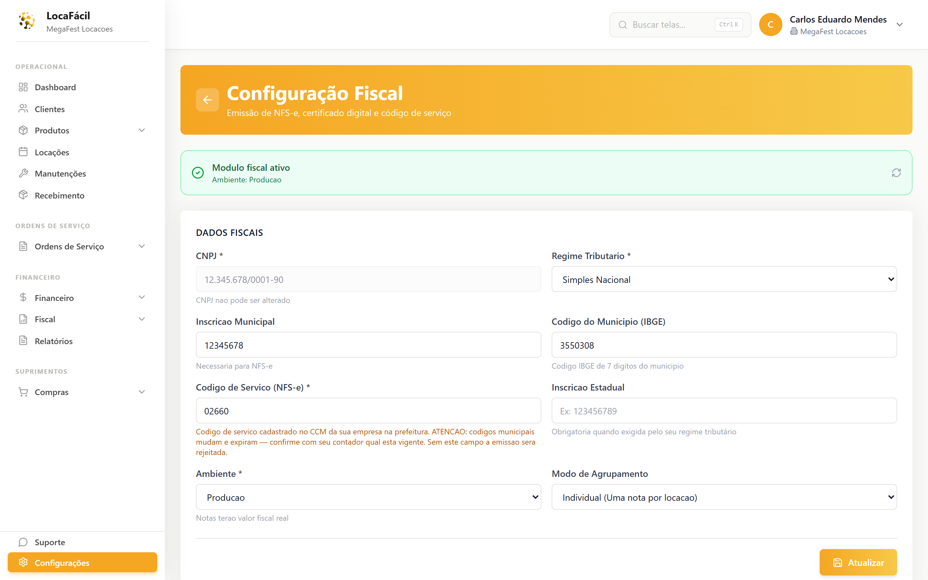
Task: Click the Recebimento package icon
Action: pos(23,195)
